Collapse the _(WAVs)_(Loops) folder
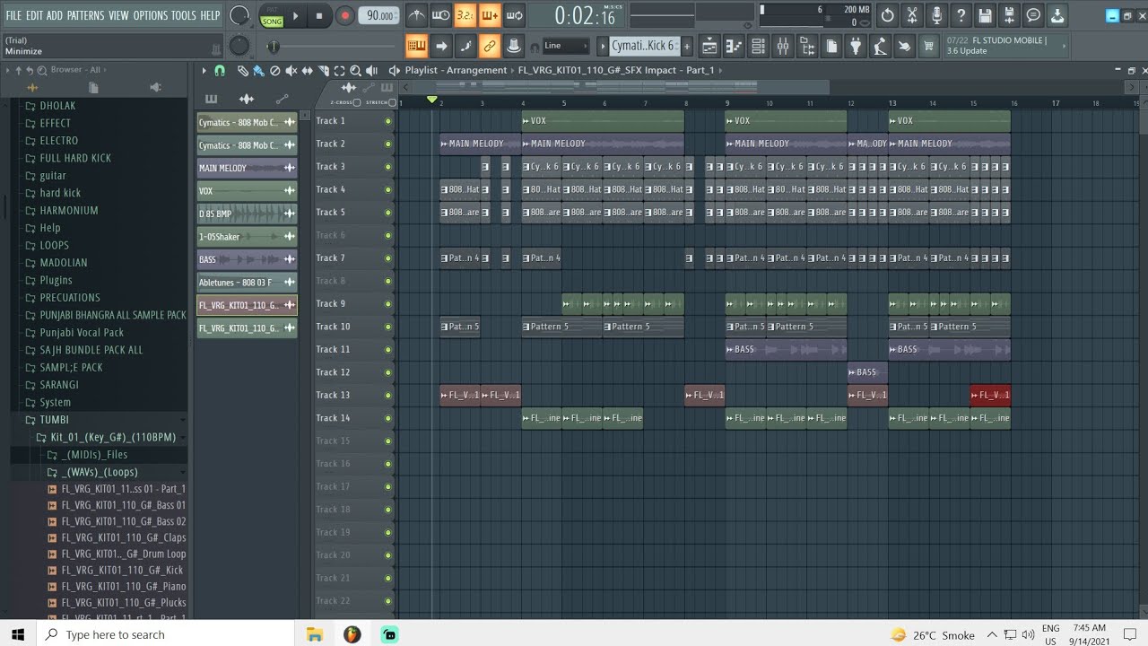Screen dimensions: 1148x646 99,472
